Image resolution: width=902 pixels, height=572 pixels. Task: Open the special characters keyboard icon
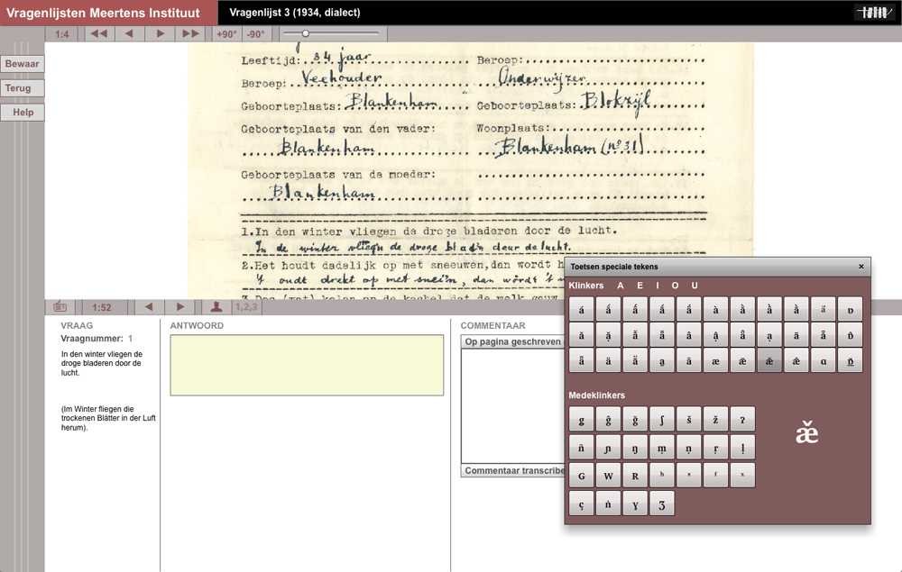[60, 307]
